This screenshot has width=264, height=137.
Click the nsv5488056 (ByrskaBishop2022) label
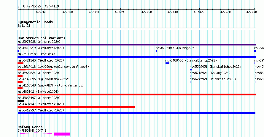pyautogui.click(x=191, y=60)
